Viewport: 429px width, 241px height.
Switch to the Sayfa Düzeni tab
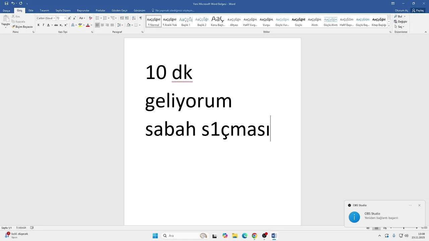pyautogui.click(x=63, y=10)
